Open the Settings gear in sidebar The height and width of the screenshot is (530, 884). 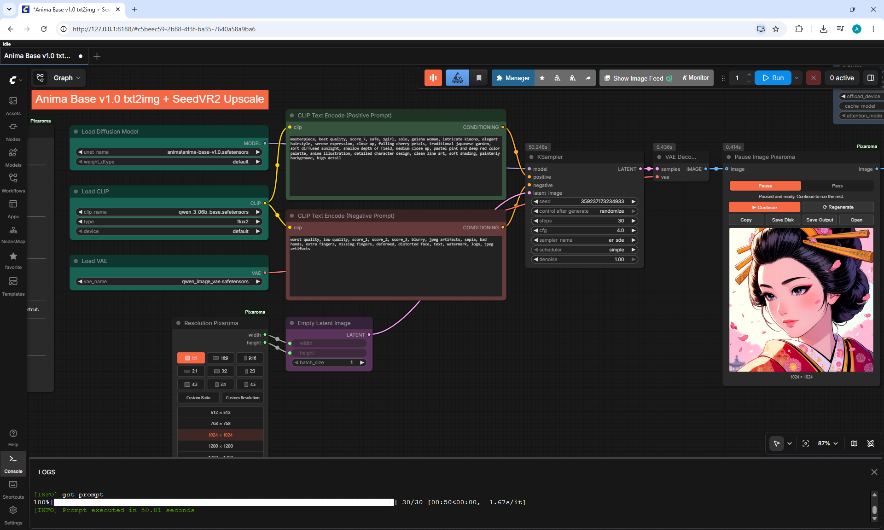(13, 515)
